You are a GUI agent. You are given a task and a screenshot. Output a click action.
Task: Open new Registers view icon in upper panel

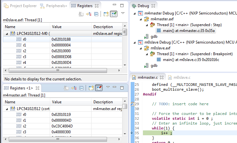pos(106,14)
